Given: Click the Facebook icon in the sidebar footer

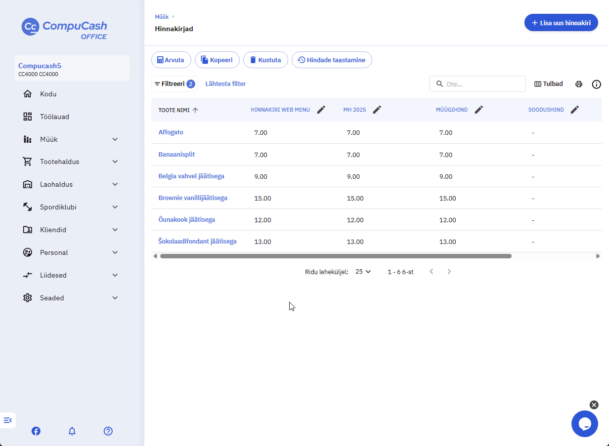Looking at the screenshot, I should click(x=36, y=431).
